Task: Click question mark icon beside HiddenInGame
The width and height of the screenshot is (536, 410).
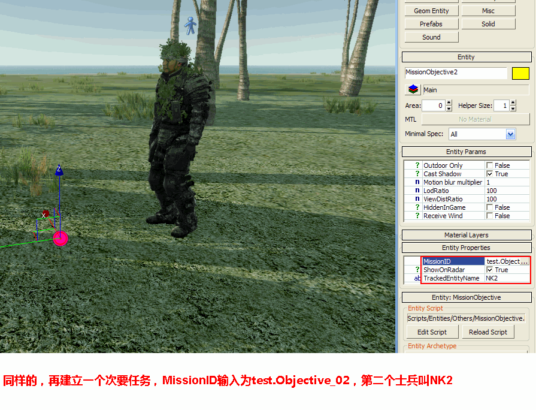Action: [417, 207]
